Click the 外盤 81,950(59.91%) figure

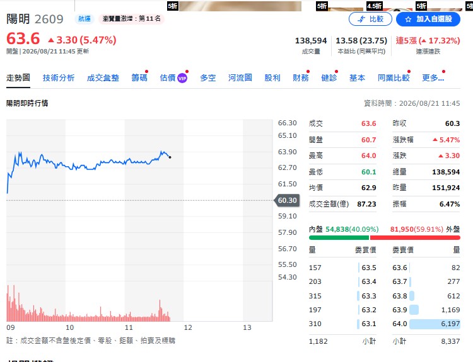click(x=417, y=230)
